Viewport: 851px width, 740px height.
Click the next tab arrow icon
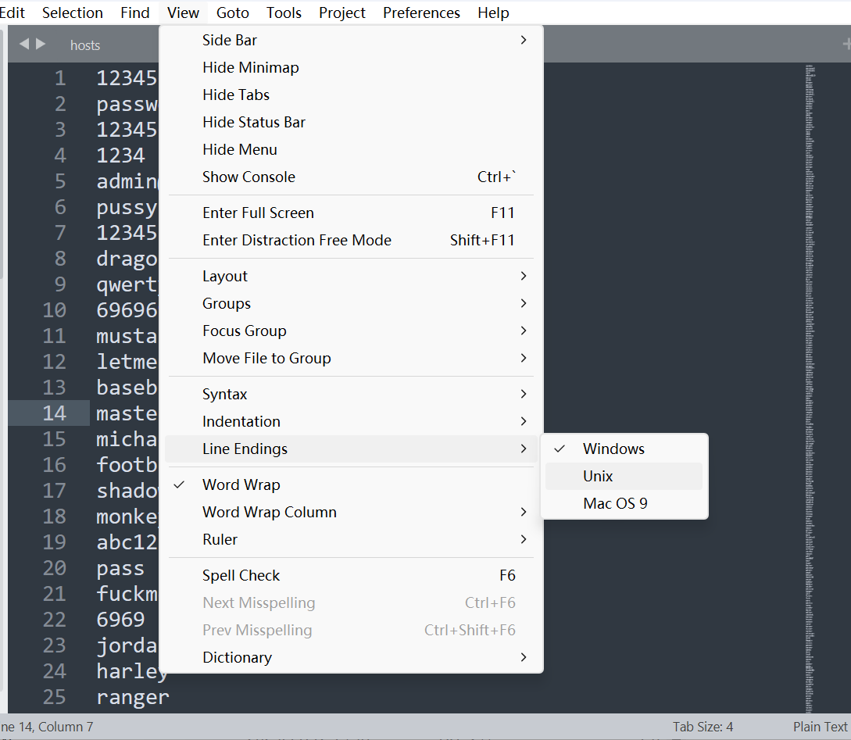(41, 44)
